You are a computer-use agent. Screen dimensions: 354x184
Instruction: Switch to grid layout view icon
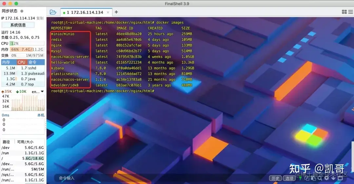(x=344, y=12)
